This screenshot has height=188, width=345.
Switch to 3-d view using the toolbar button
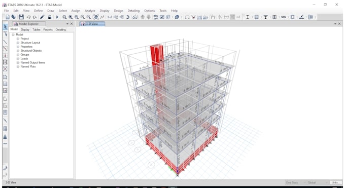coord(110,17)
